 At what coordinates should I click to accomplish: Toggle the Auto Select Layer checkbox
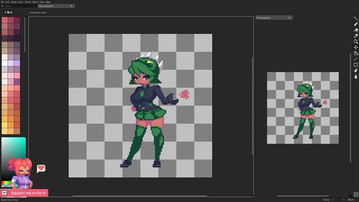click(29, 12)
